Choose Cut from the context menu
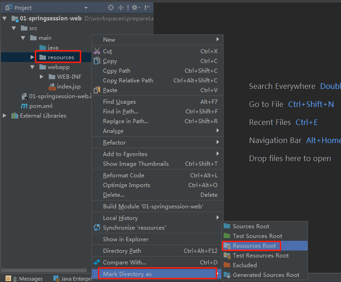341x282 pixels. click(108, 51)
